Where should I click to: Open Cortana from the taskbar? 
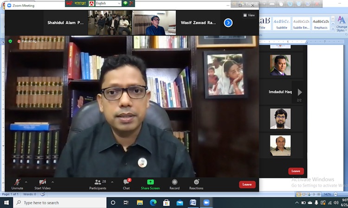(113, 202)
